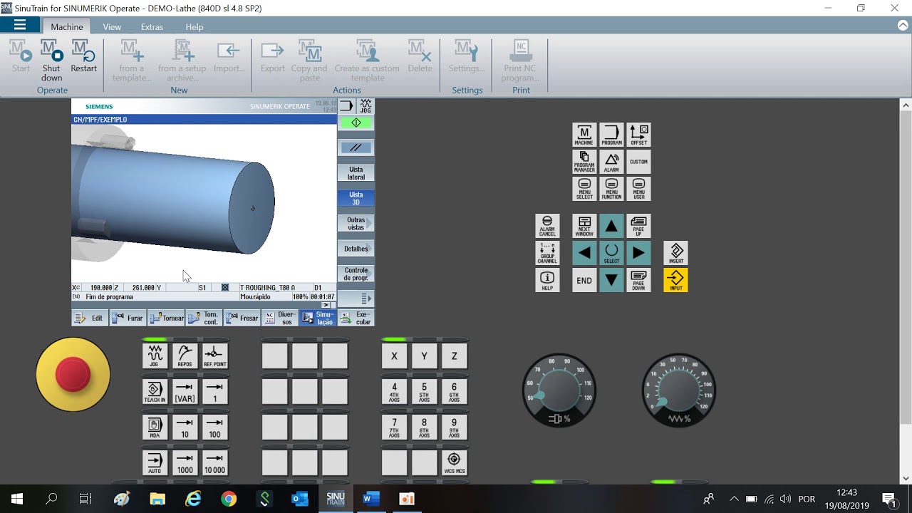Click the Furar softkey
912x513 pixels.
(128, 318)
